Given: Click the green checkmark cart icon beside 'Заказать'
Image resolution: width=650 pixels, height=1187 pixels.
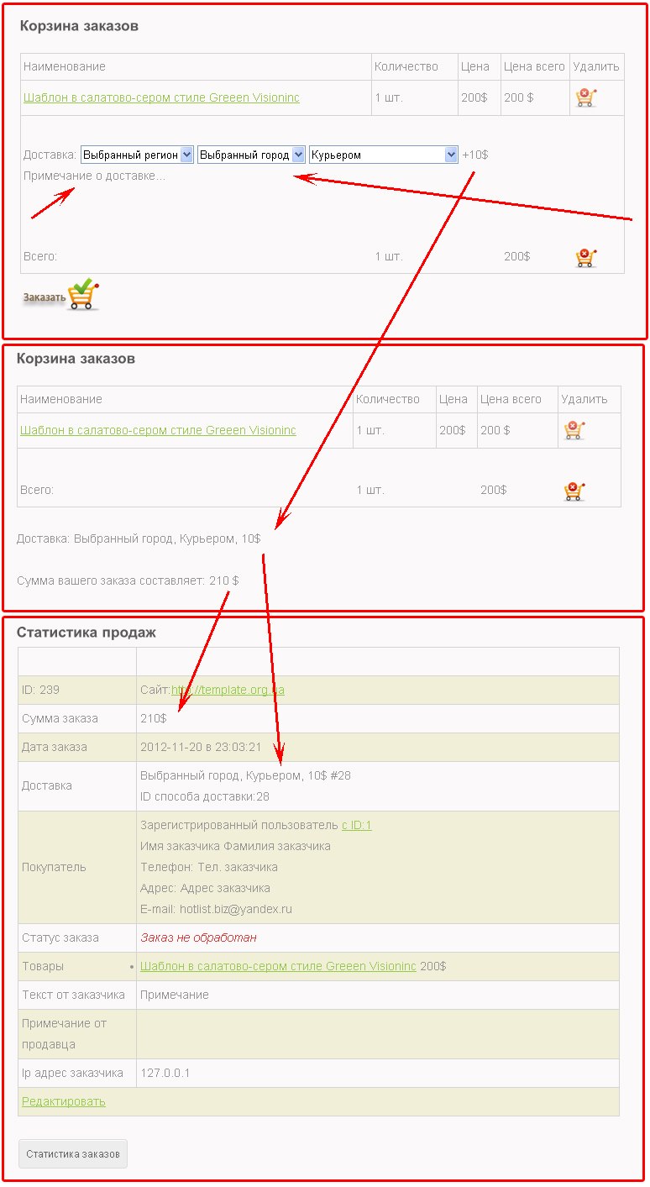Looking at the screenshot, I should (84, 295).
